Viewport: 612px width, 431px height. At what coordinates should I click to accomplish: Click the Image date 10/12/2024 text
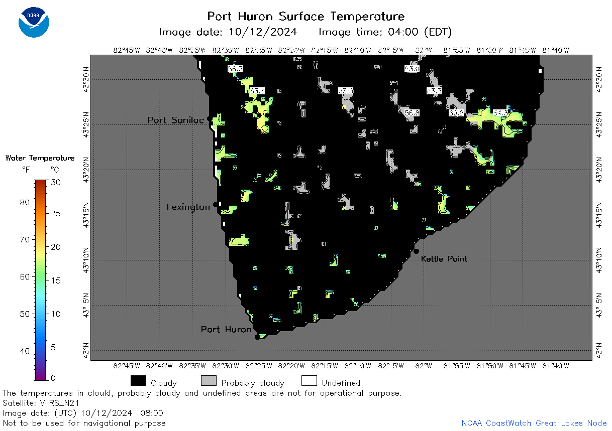point(228,32)
